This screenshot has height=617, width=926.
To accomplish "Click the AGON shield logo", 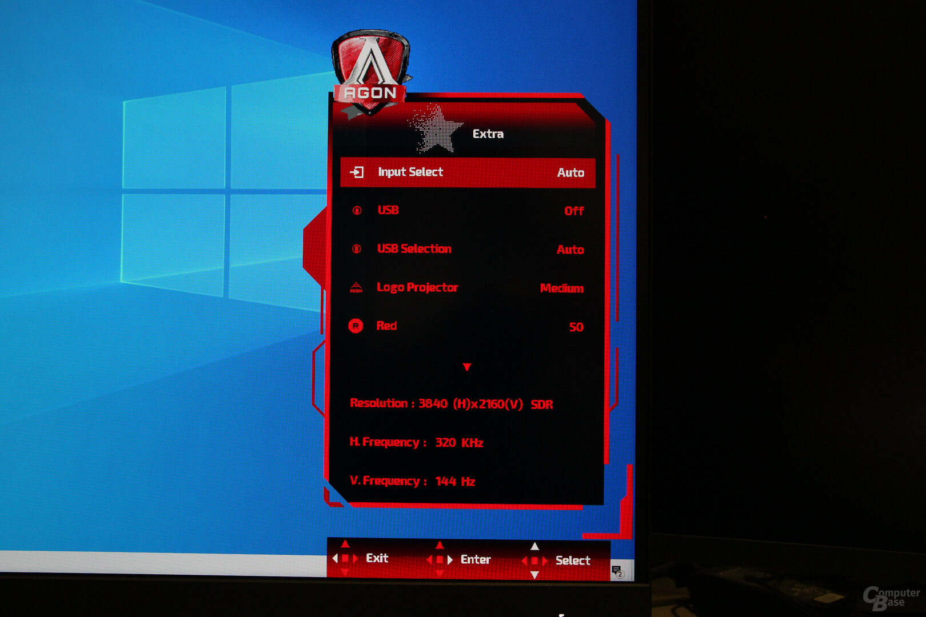I will (x=372, y=72).
